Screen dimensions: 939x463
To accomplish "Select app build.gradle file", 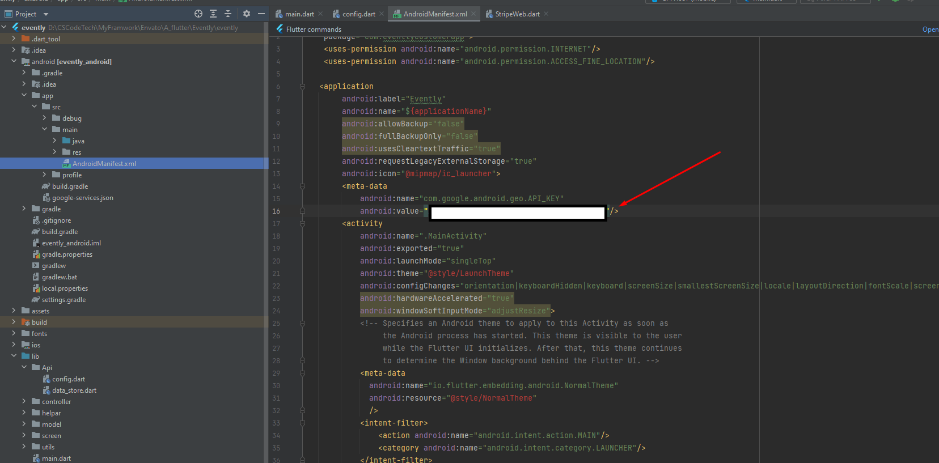I will (70, 186).
